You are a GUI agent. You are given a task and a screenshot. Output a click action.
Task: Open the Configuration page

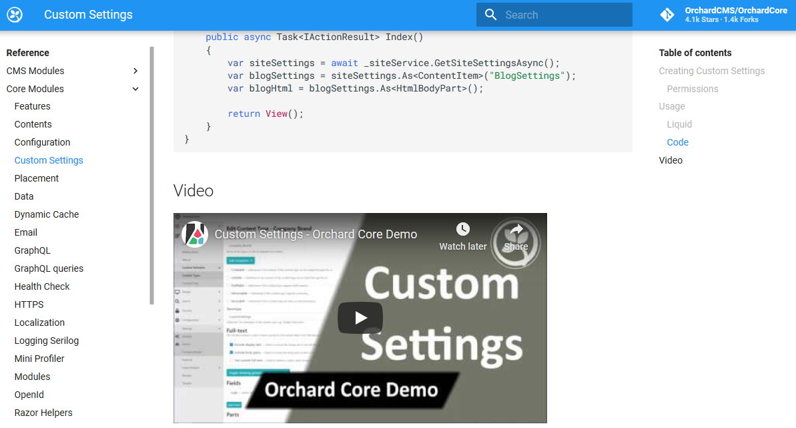tap(42, 142)
